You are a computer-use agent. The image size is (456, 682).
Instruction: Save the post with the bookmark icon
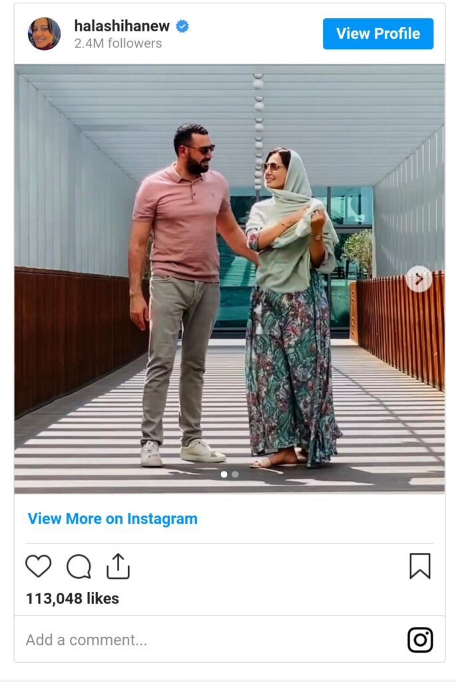point(420,566)
